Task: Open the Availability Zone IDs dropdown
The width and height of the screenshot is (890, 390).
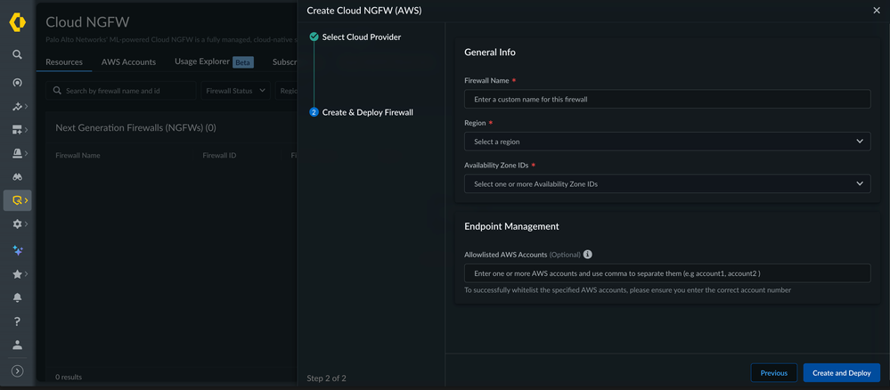Action: tap(667, 184)
